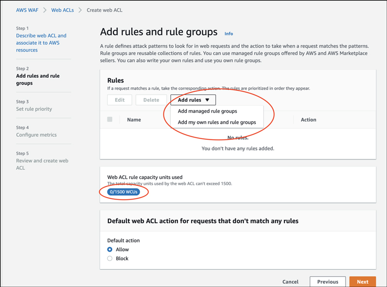Image resolution: width=387 pixels, height=287 pixels.
Task: Click the 'You don't have any rules added.' message
Action: [238, 148]
